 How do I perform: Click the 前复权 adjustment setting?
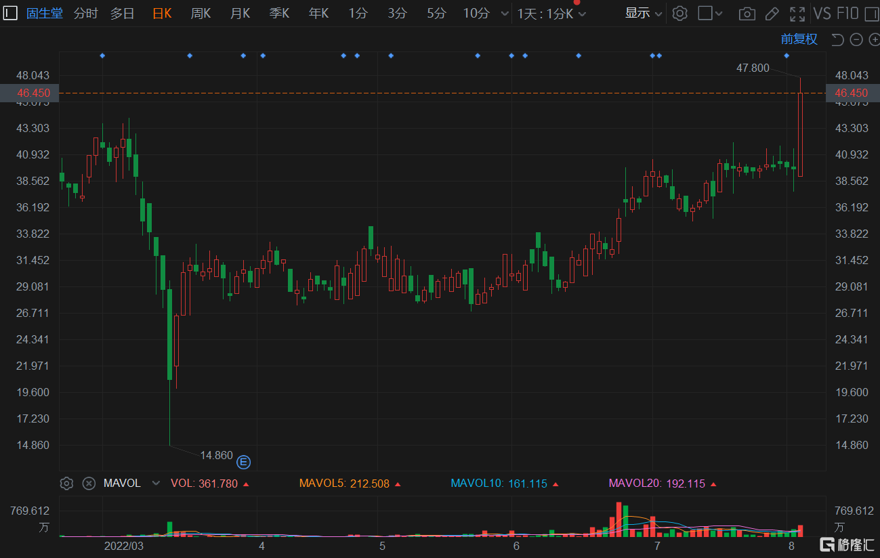coord(799,39)
